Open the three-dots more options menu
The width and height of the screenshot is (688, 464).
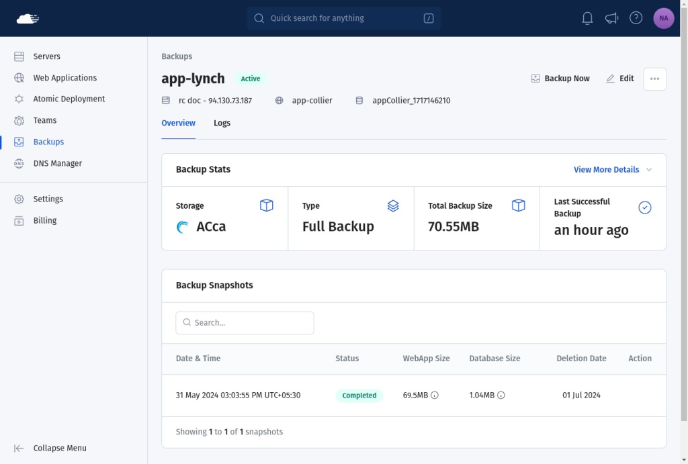point(654,79)
